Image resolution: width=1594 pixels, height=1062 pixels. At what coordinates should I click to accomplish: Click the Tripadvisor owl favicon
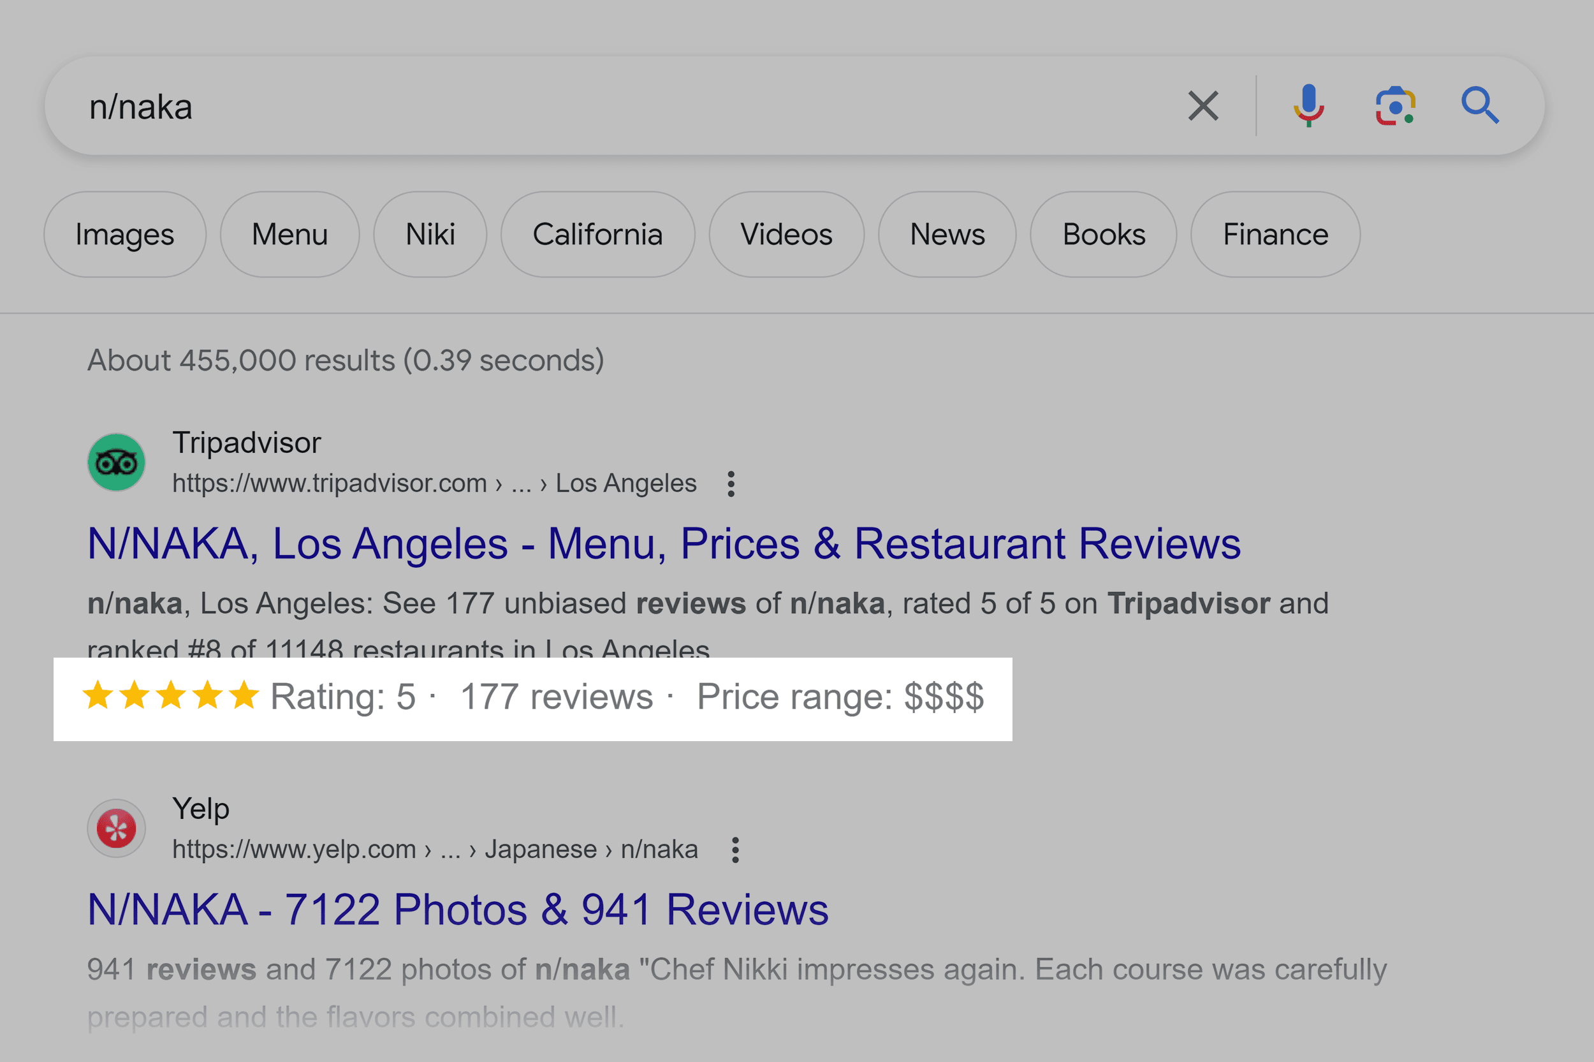click(117, 462)
